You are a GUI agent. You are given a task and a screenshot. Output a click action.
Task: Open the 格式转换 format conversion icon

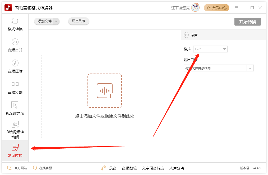point(15,21)
